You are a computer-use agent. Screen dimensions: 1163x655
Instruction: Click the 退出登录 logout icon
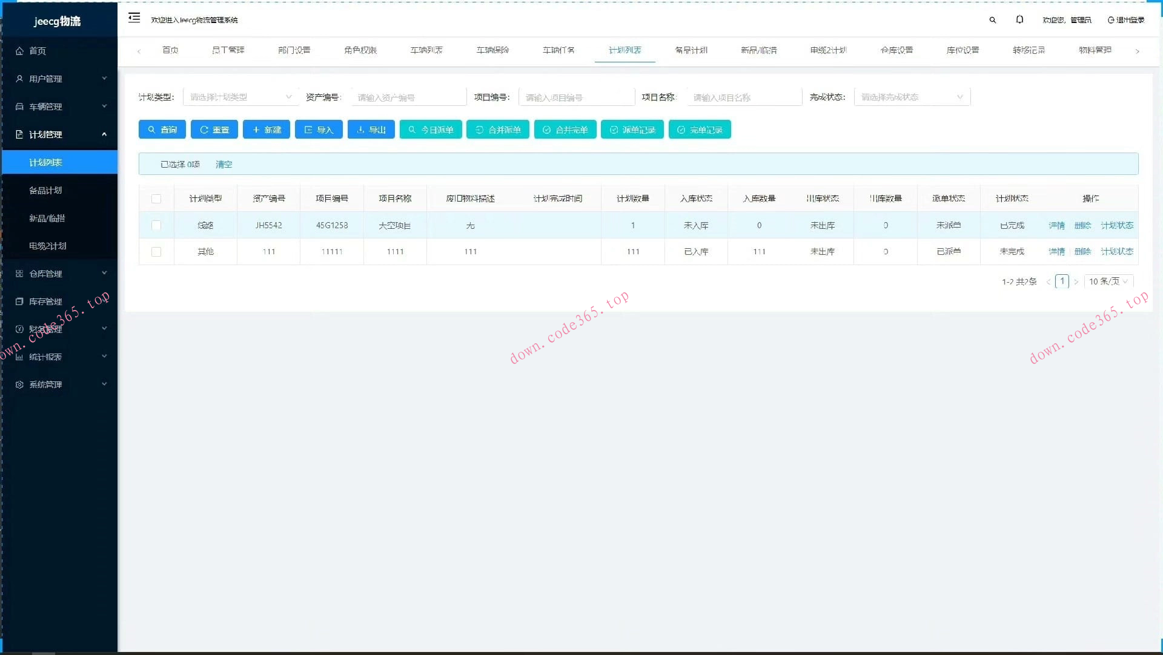[1111, 20]
